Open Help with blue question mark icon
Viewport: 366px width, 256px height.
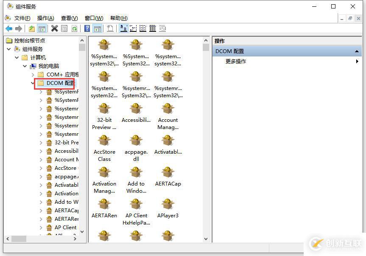(x=87, y=28)
